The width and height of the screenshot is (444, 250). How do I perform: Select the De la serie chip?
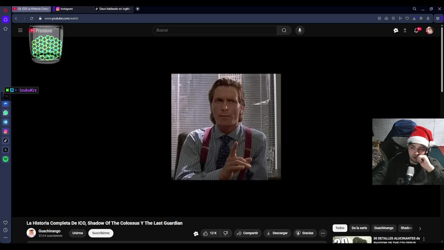[x=359, y=228]
